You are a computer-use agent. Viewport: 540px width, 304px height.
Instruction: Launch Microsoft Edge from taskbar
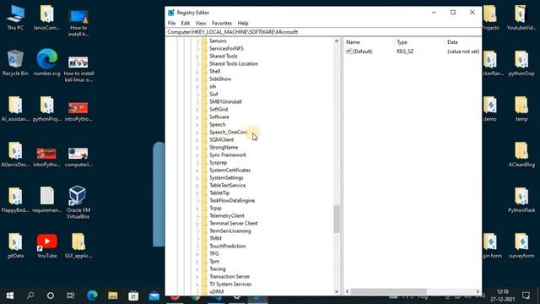[92, 296]
